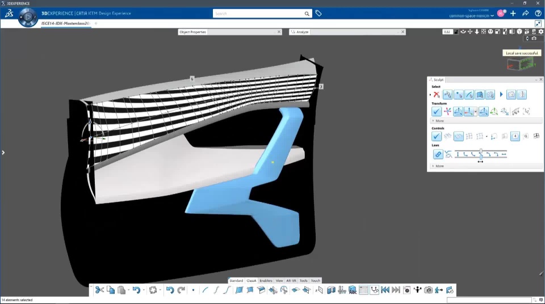Screen dimensions: 545x304
Task: Switch to the ClassA toolbar tab
Action: click(x=251, y=280)
